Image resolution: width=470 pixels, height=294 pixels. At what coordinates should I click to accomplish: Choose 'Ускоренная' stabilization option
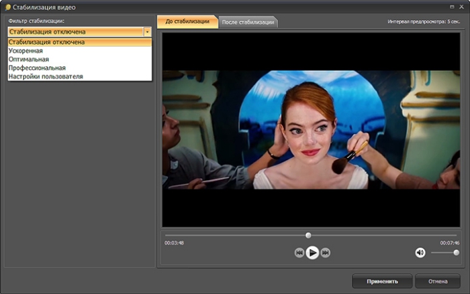click(x=80, y=51)
